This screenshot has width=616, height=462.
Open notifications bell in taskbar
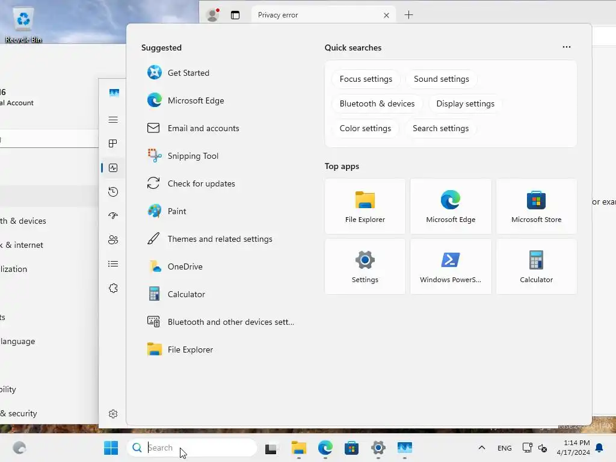600,448
